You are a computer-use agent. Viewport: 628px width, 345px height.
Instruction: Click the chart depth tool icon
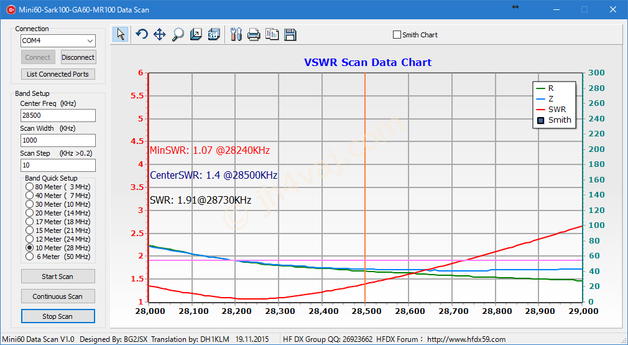tap(196, 34)
